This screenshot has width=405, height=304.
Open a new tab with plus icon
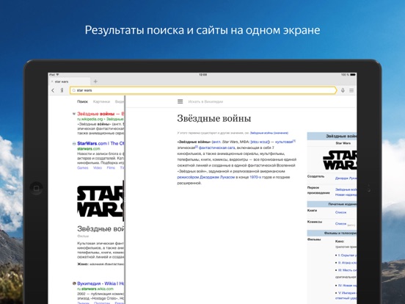tap(95, 82)
